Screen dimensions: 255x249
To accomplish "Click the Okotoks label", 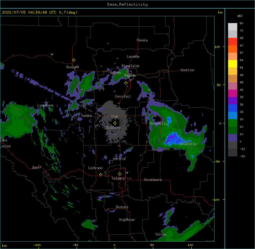I will click(122, 207).
